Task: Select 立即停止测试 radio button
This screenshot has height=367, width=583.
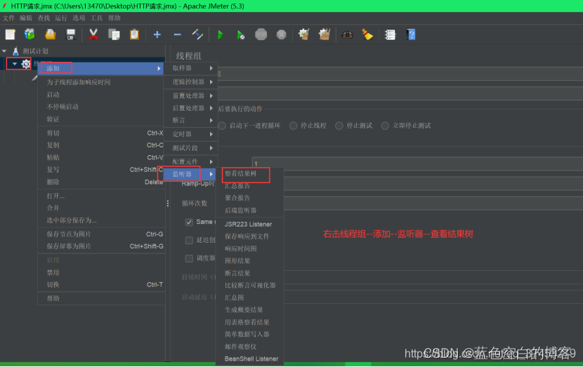Action: coord(385,126)
